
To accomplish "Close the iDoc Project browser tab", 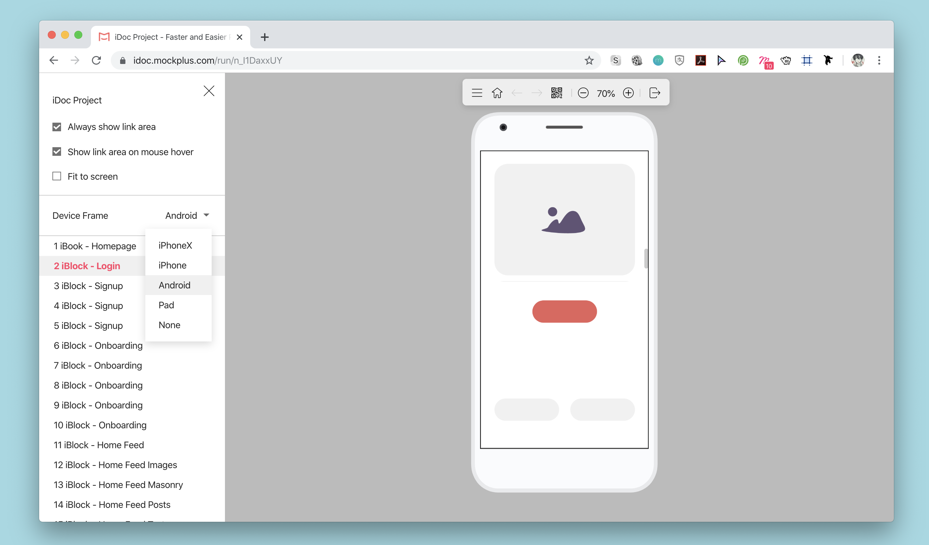I will [239, 37].
